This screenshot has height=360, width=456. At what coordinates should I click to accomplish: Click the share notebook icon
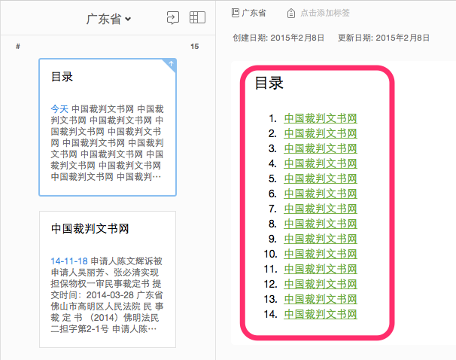pyautogui.click(x=173, y=18)
